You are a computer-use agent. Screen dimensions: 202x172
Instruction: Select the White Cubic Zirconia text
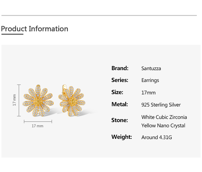(x=164, y=117)
